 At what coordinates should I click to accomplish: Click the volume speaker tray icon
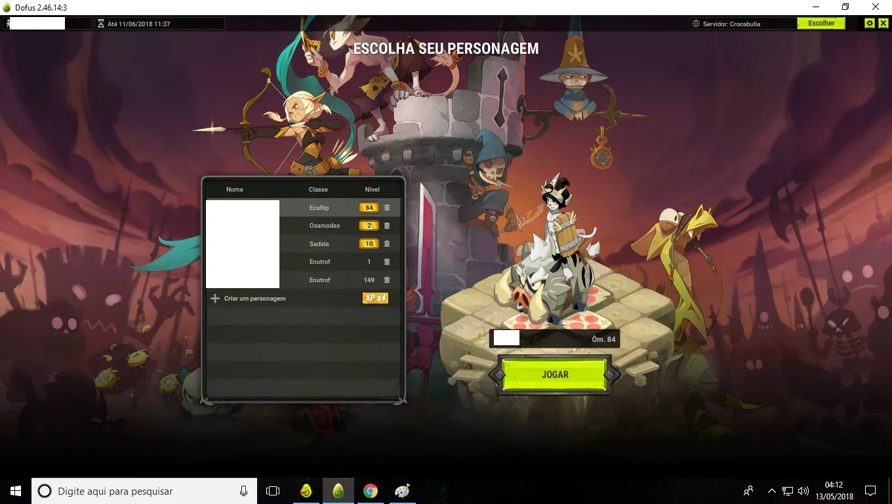coord(803,491)
